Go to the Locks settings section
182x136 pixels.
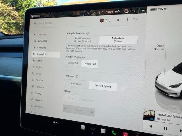point(39,61)
